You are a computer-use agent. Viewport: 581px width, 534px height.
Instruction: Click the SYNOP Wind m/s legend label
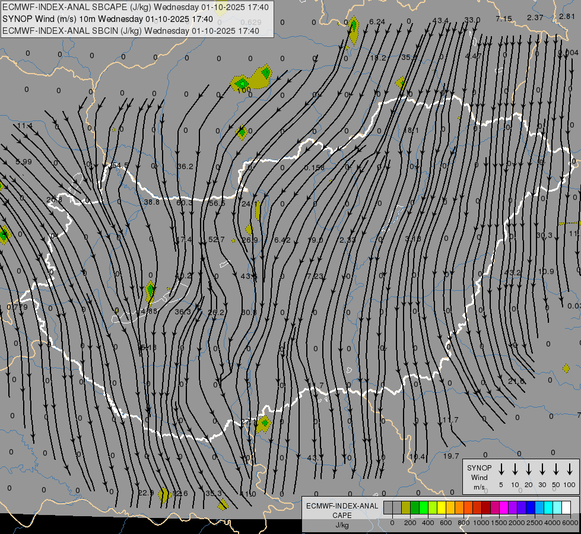tap(479, 477)
